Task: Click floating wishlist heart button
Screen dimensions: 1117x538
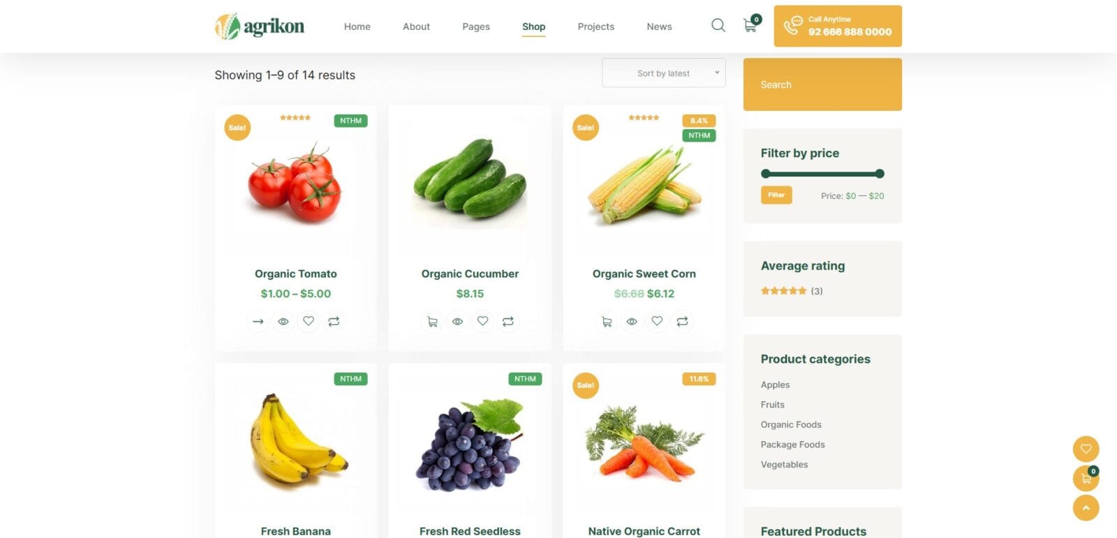Action: pos(1086,449)
